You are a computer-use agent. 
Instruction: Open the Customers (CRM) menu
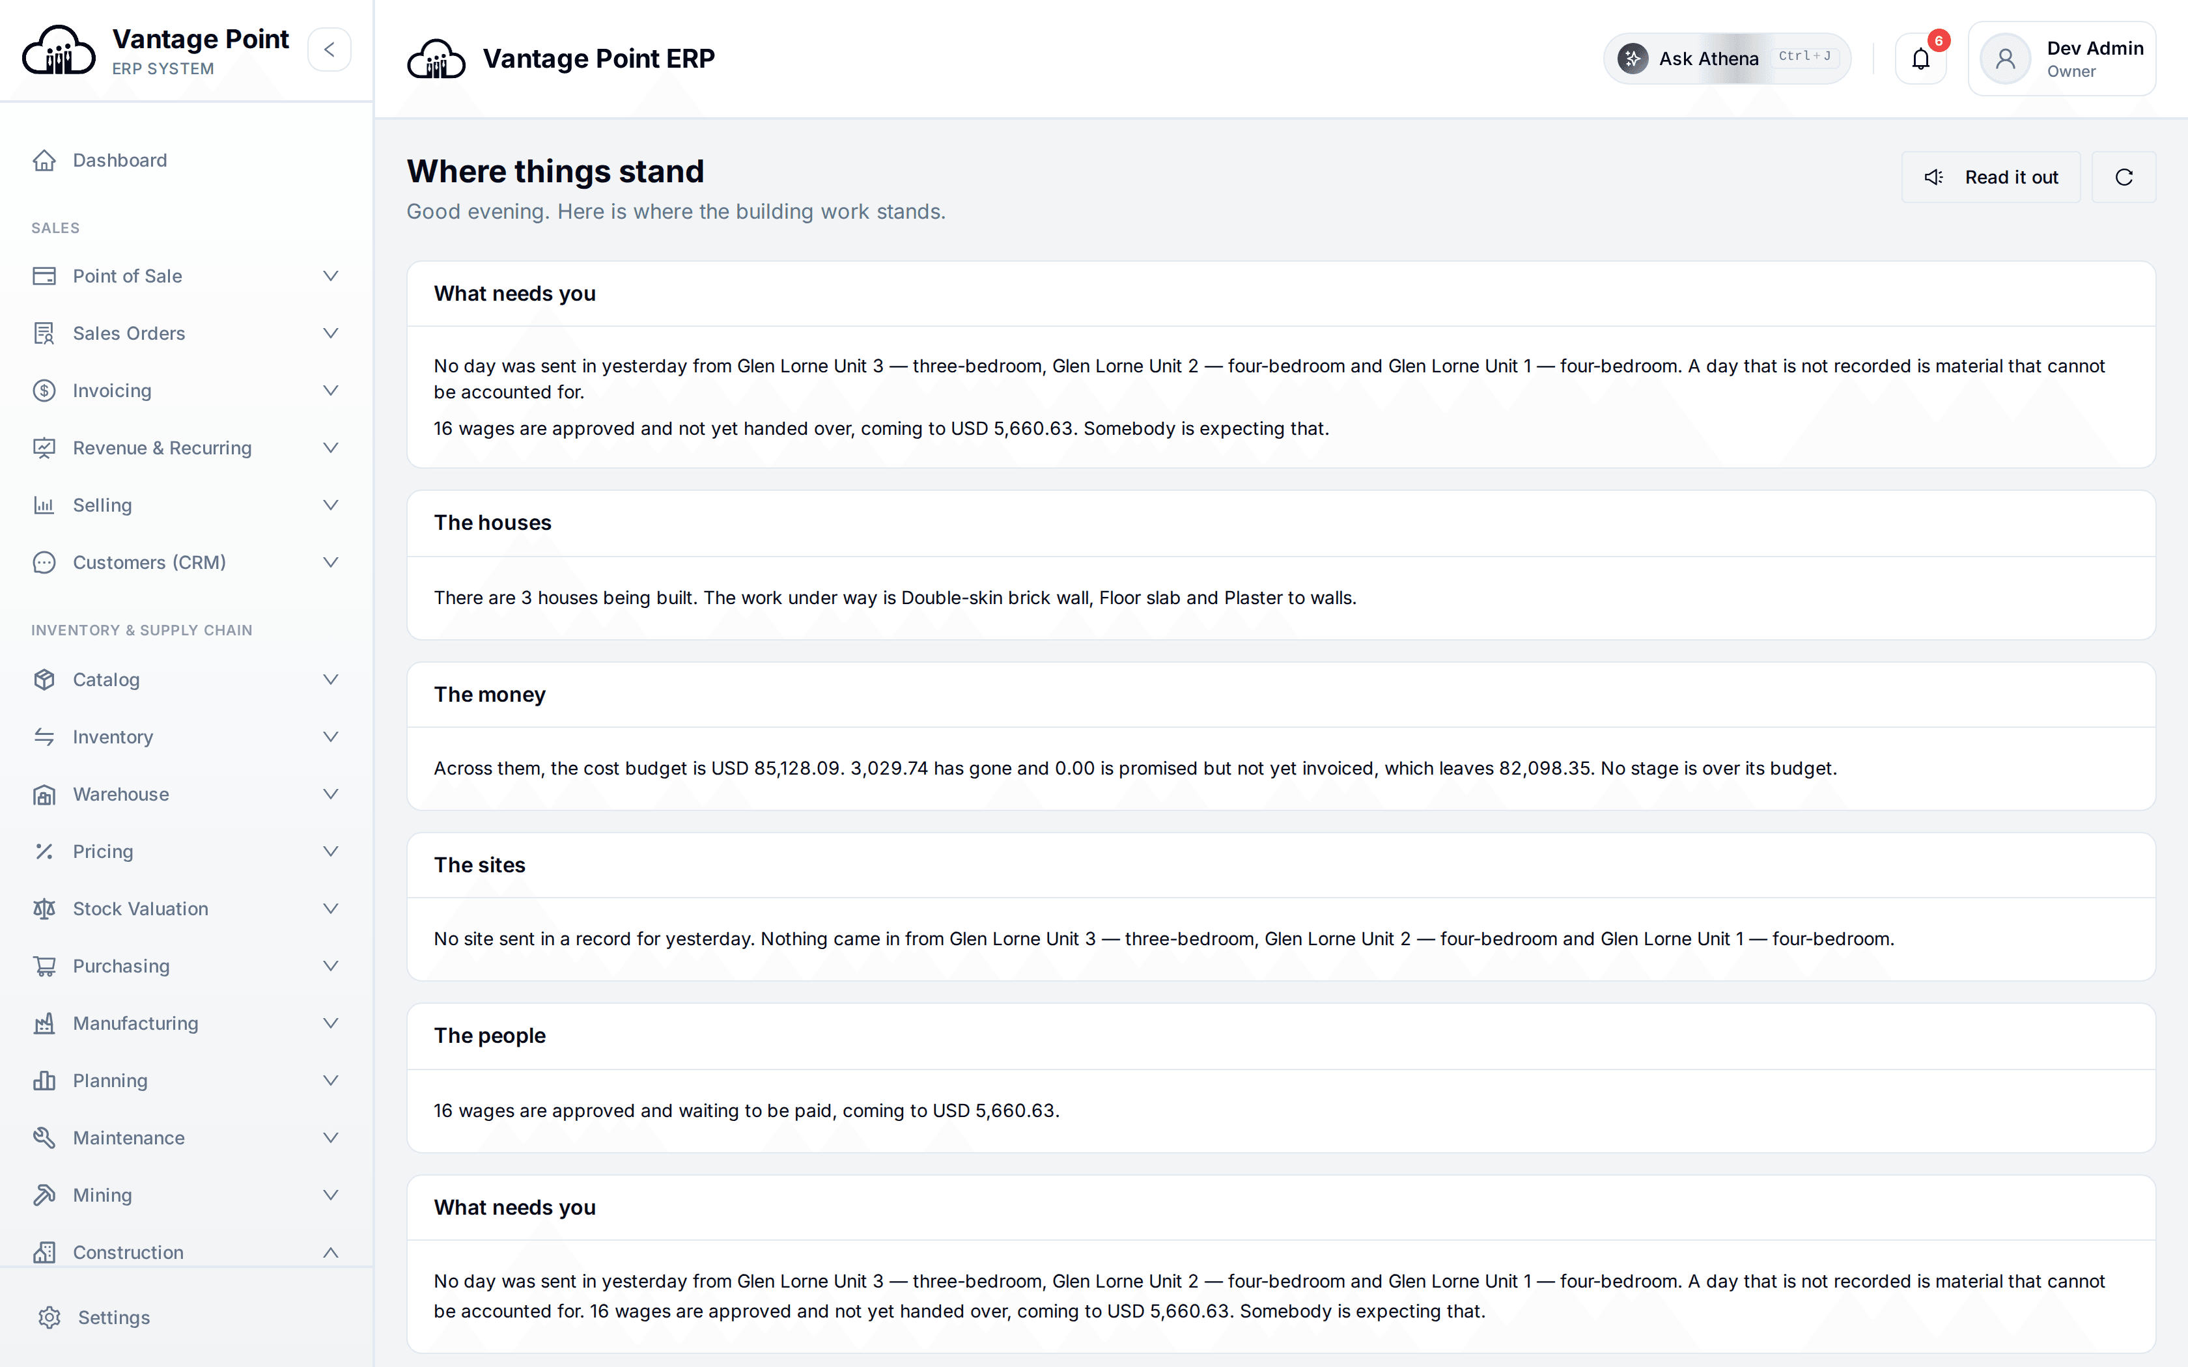click(186, 562)
